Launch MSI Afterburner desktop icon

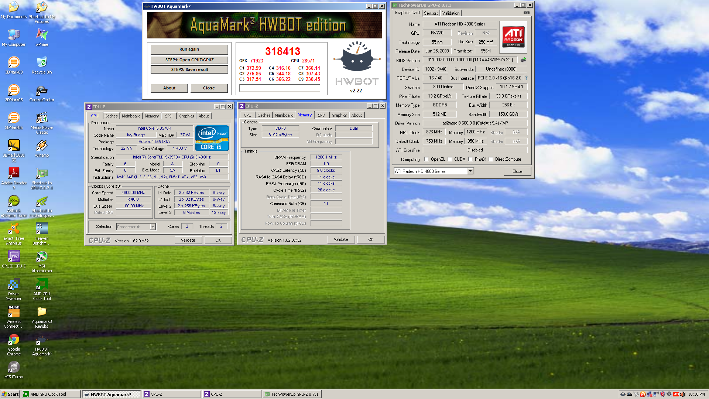point(42,262)
